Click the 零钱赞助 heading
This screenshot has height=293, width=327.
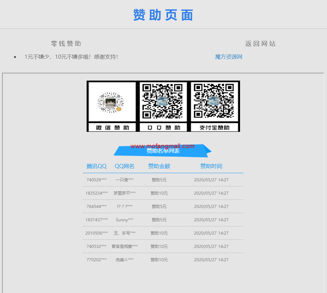(x=66, y=44)
